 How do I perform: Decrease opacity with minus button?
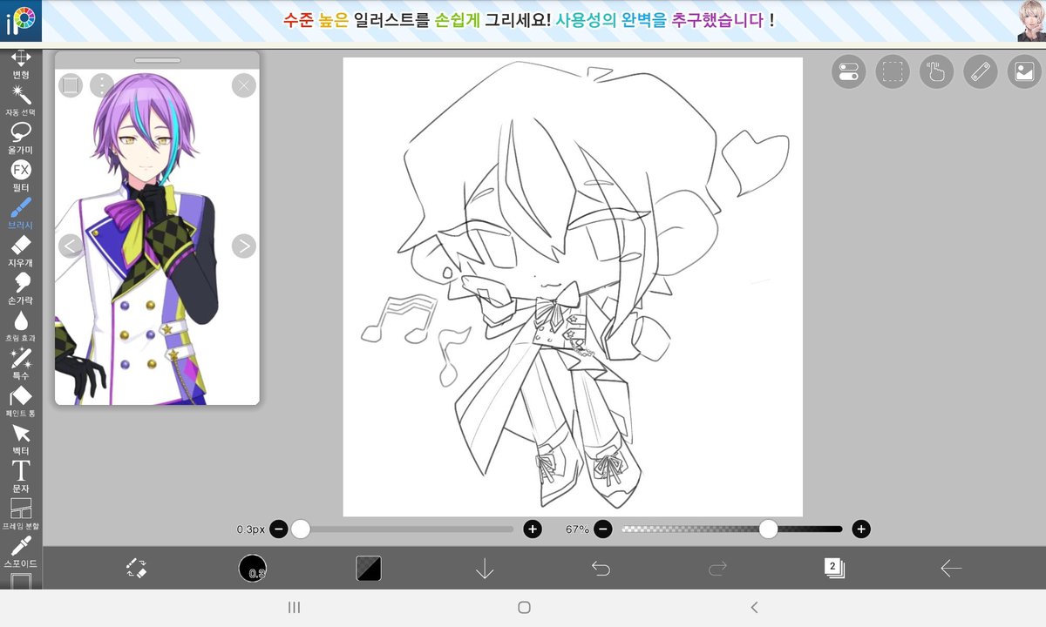(x=603, y=529)
